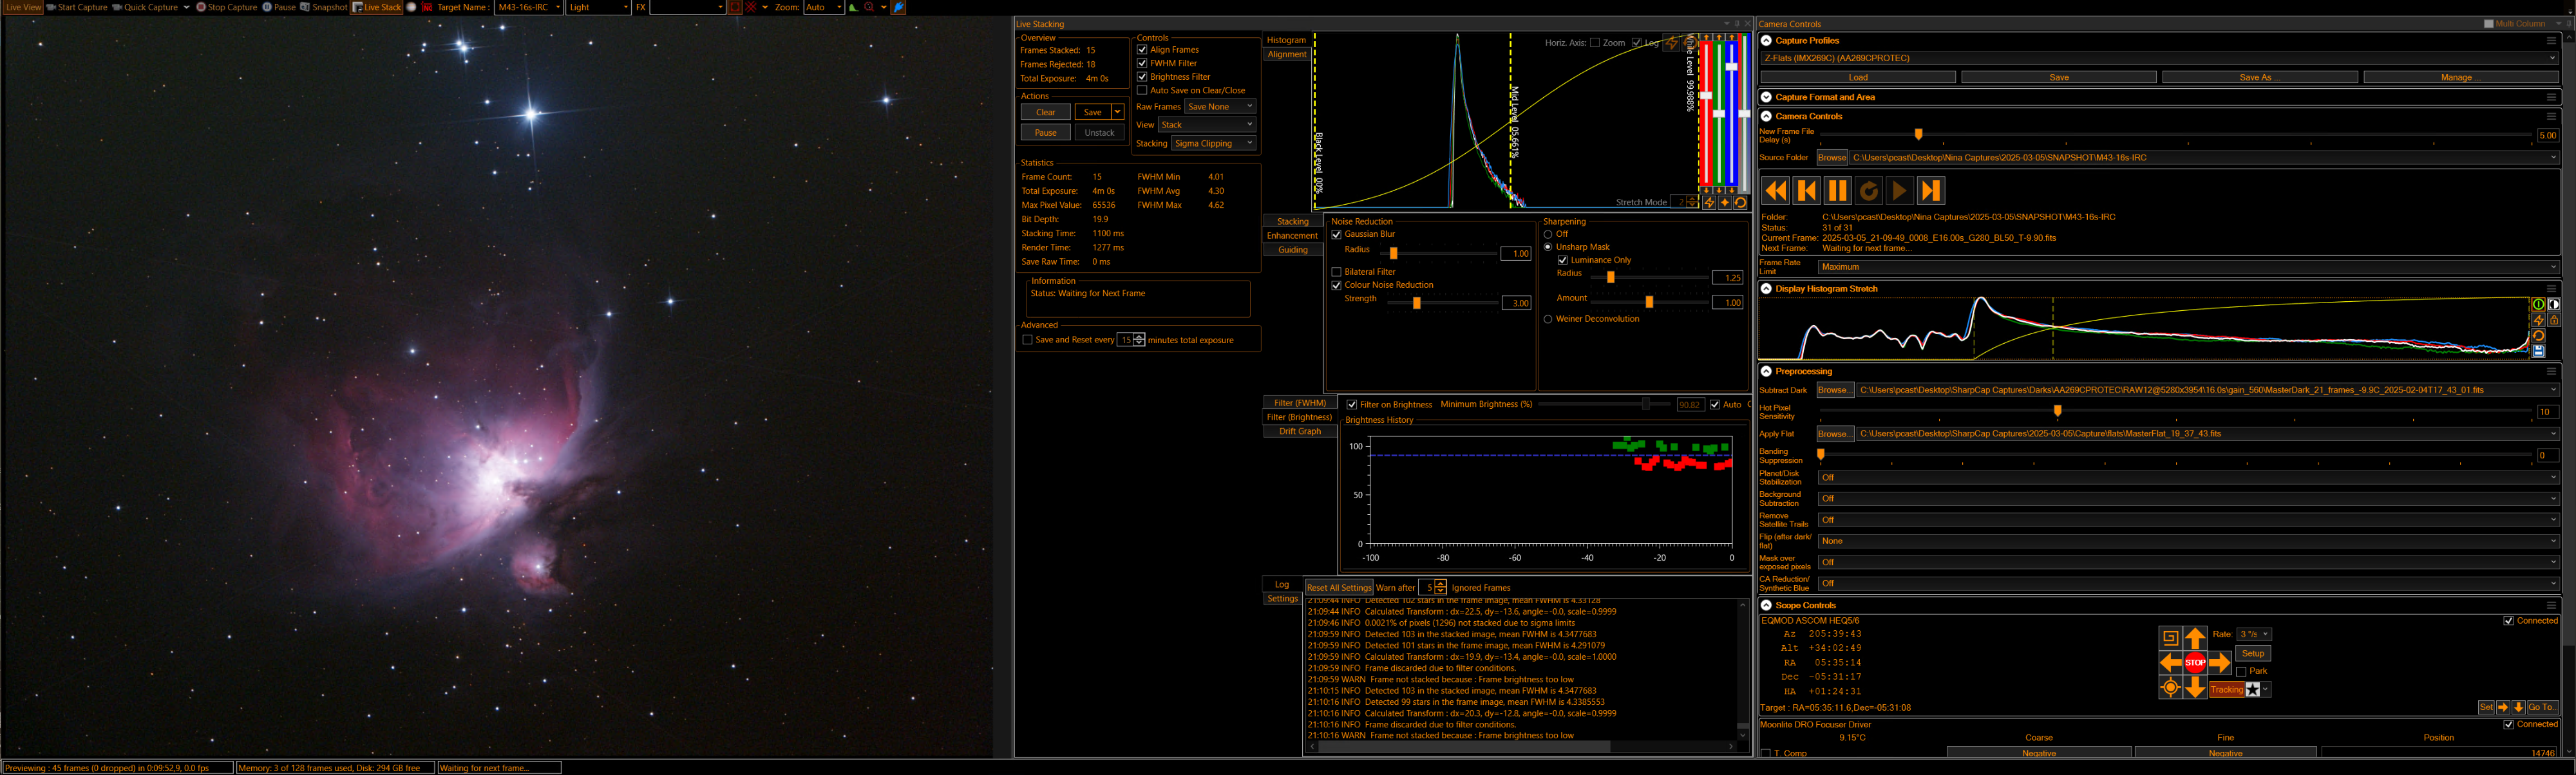Viewport: 2576px width, 775px height.
Task: Open the Background Subtraction dropdown
Action: pos(2188,498)
